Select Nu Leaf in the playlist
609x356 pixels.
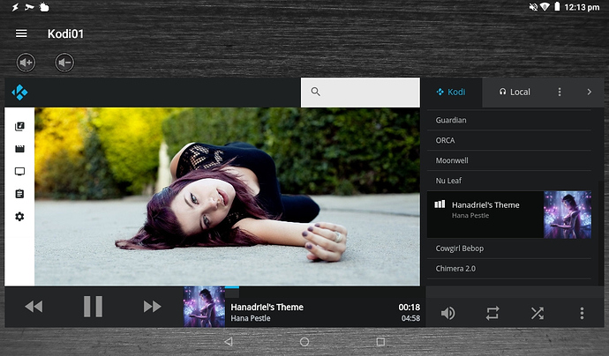click(x=508, y=181)
